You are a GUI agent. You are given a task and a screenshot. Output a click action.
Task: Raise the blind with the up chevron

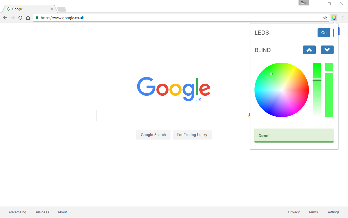[x=309, y=50]
